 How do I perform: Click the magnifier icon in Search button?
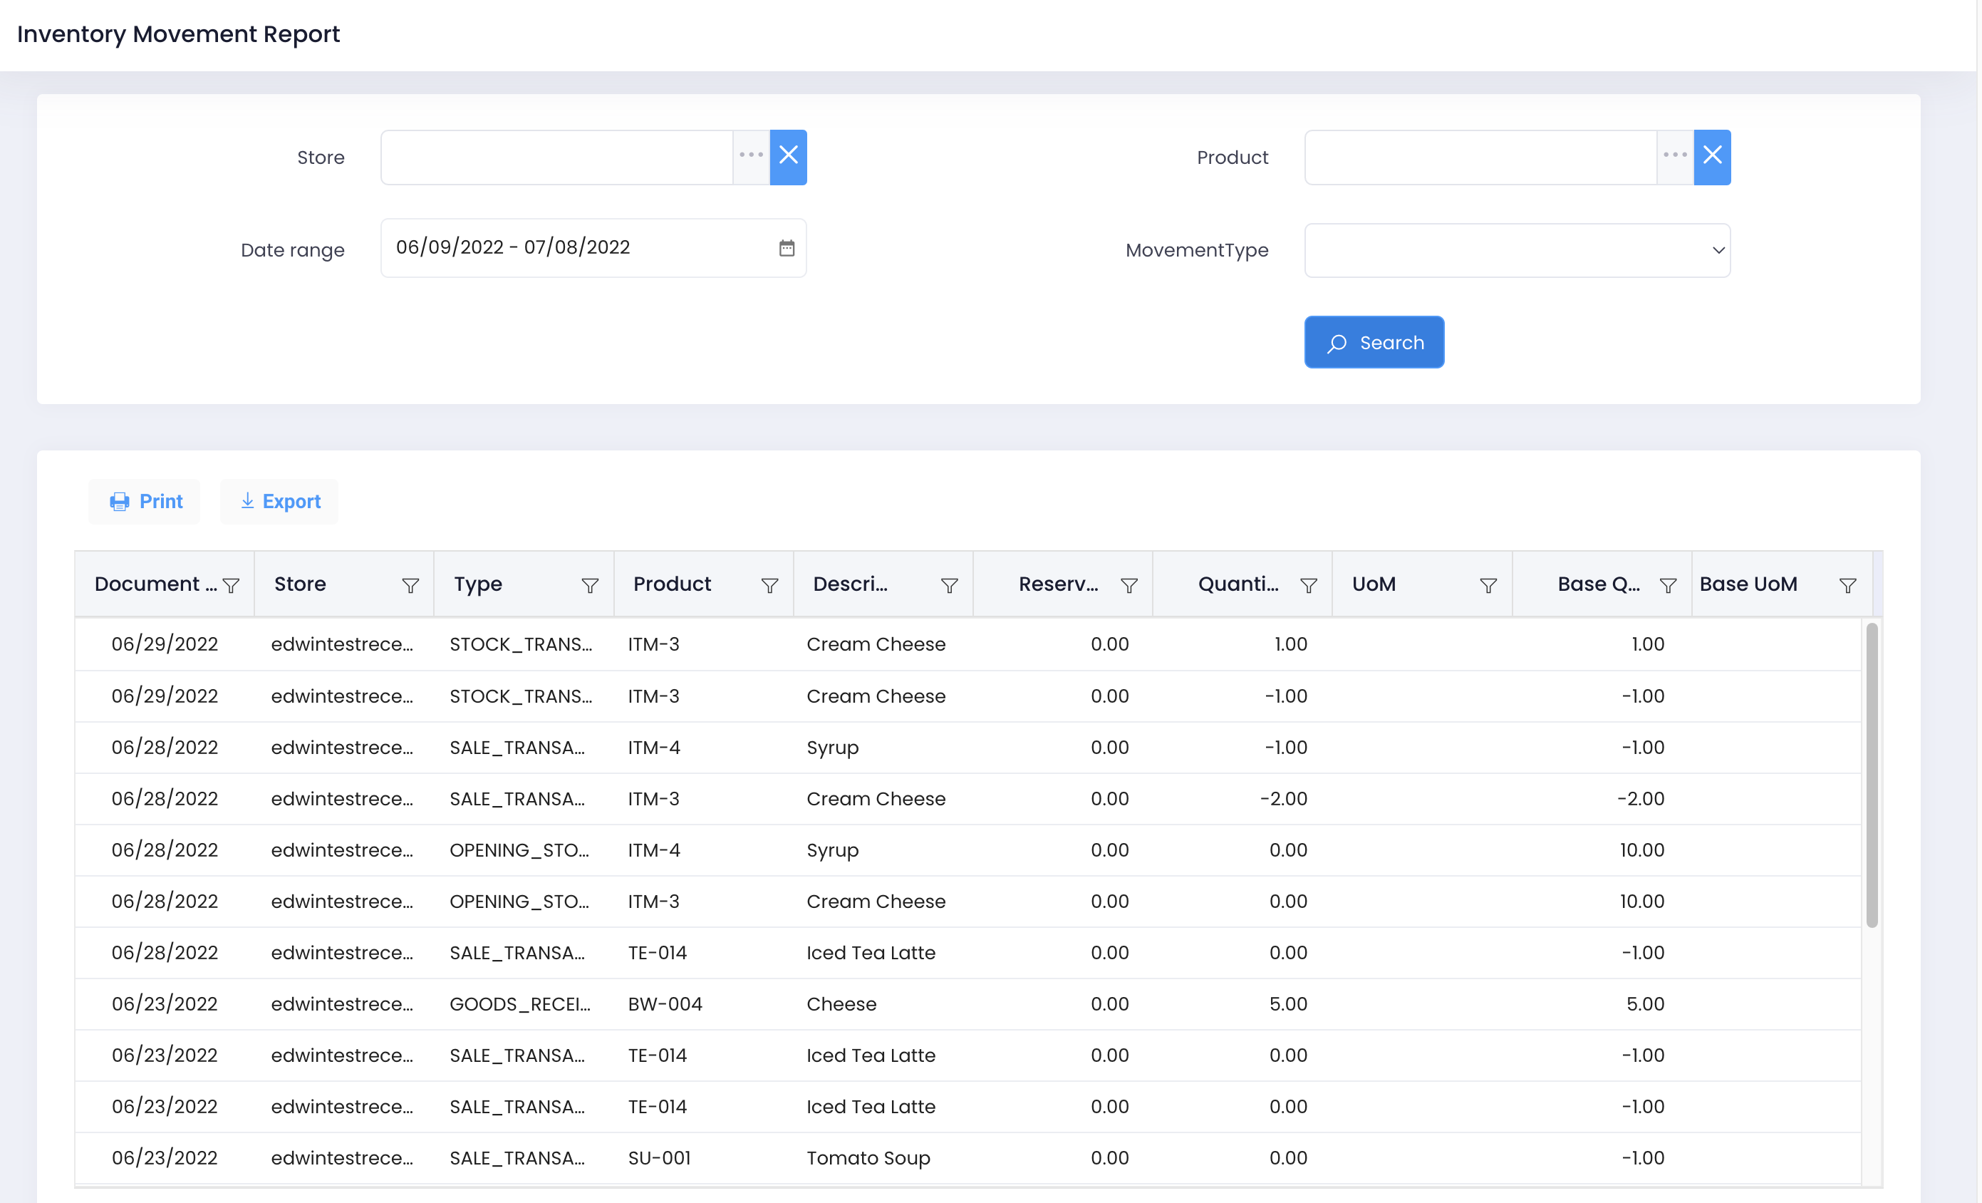coord(1336,344)
